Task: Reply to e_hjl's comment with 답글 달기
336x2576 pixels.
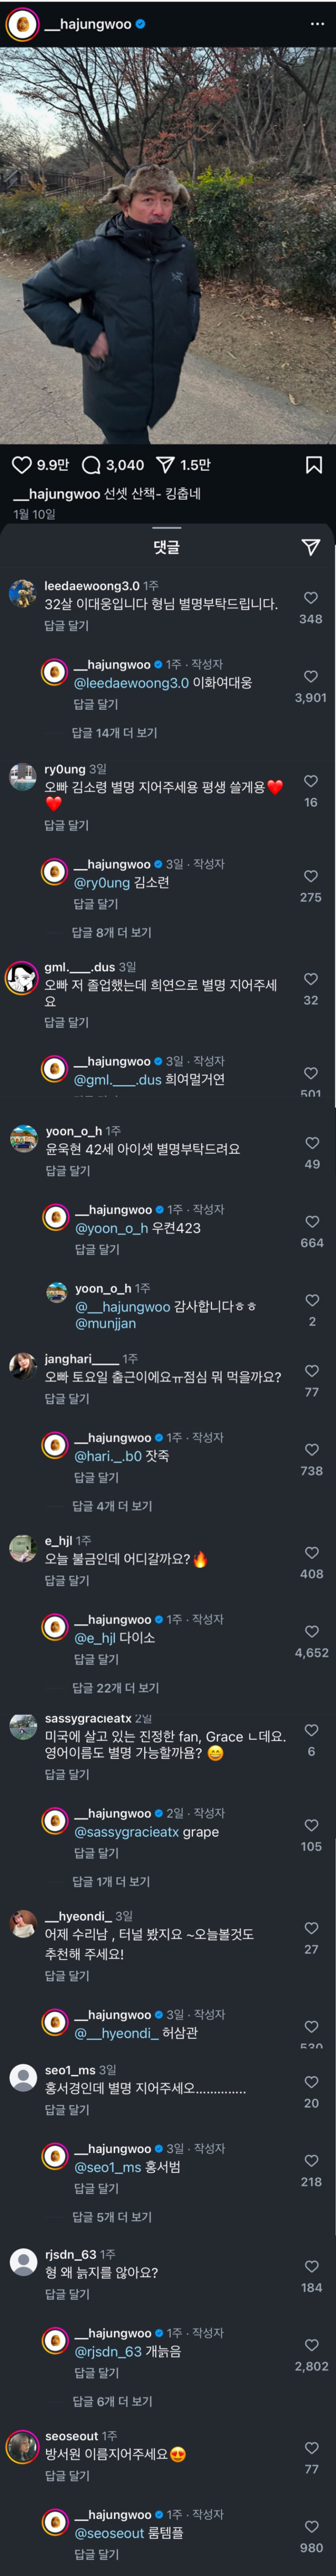Action: point(67,1581)
